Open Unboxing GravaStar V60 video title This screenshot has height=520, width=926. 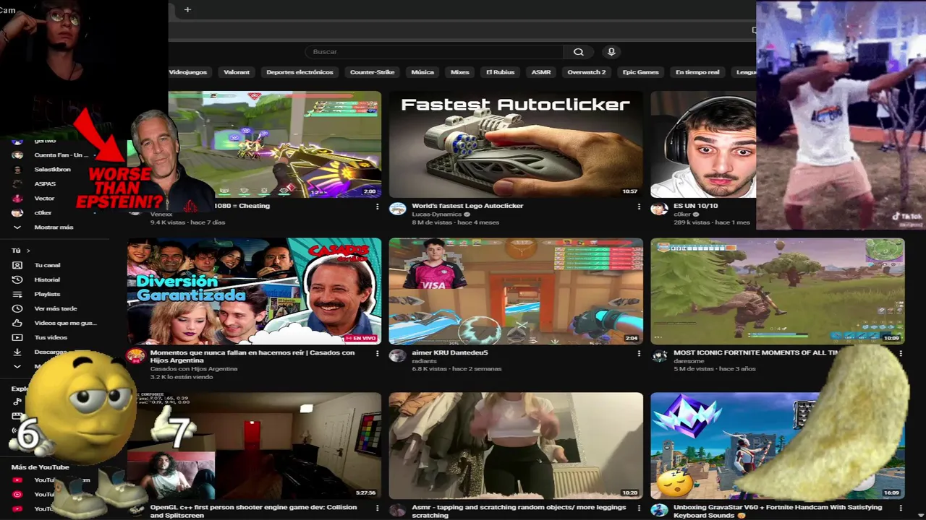click(x=778, y=511)
